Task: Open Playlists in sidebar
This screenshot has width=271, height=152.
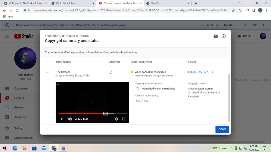Action: tap(20, 107)
